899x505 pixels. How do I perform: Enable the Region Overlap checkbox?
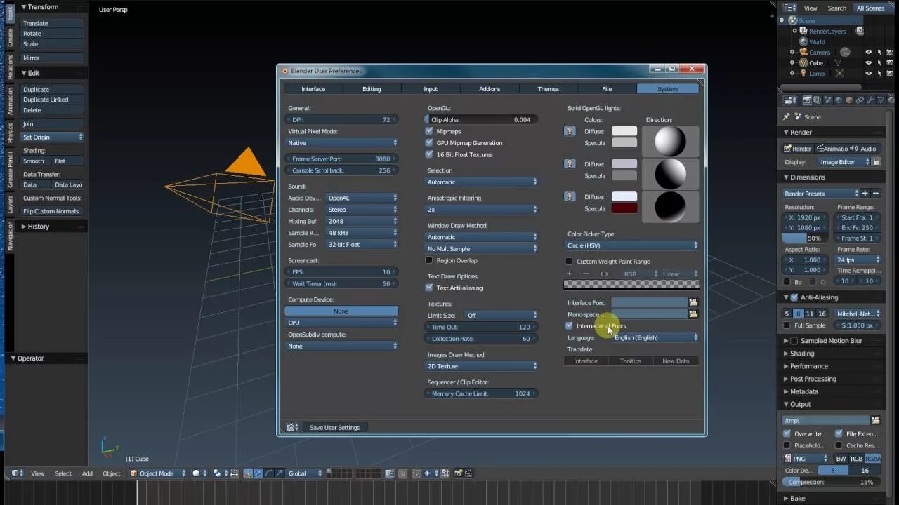click(x=429, y=260)
